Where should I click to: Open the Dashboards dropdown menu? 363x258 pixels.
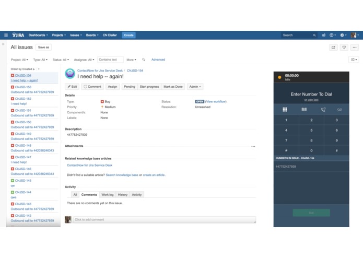click(38, 35)
